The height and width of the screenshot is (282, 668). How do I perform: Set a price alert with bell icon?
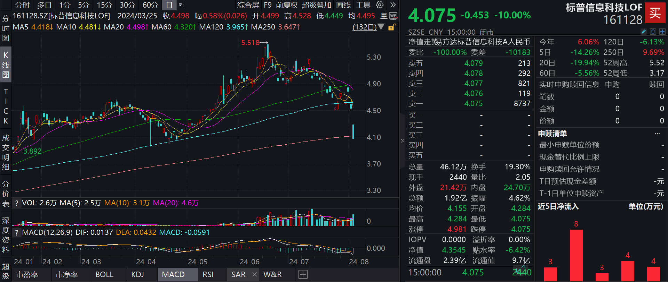point(653,32)
